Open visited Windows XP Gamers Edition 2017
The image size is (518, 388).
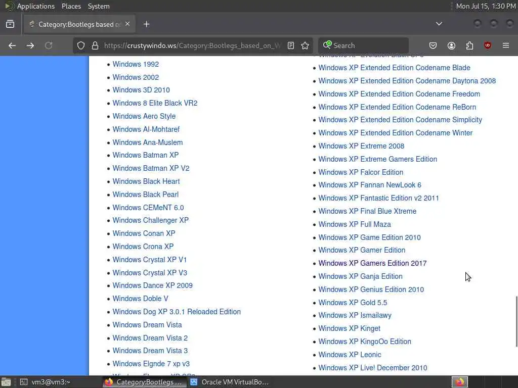372,263
